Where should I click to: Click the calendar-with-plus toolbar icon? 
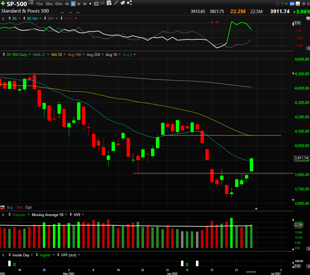tap(109, 3)
